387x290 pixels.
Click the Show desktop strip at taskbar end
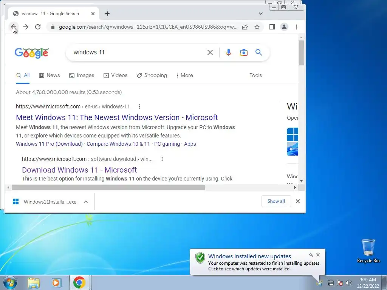click(x=384, y=282)
